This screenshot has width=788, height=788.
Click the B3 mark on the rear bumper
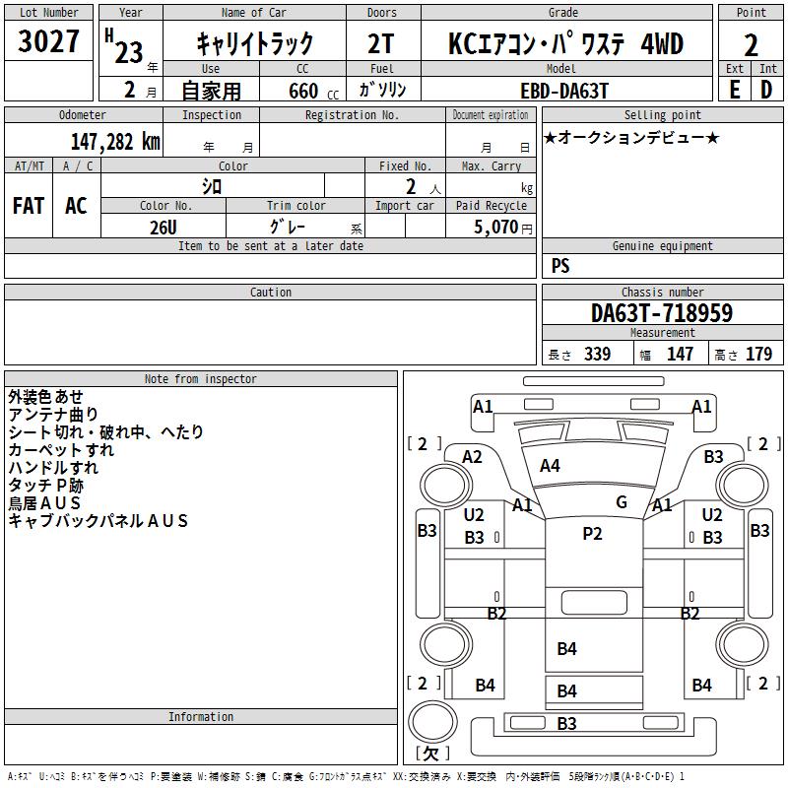tap(566, 724)
